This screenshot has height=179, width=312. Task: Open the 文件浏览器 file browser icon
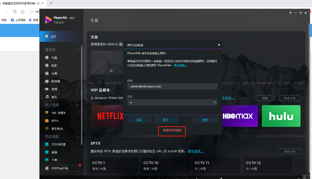(x=47, y=144)
